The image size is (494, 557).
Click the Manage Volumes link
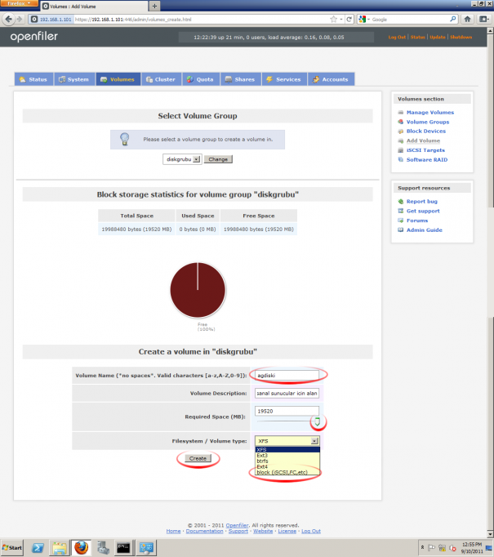pos(430,112)
